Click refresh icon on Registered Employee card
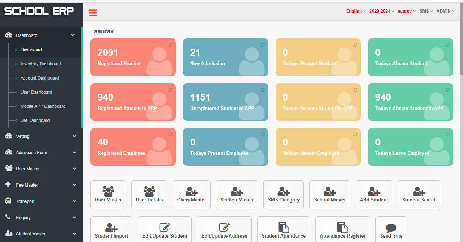This screenshot has width=463, height=242. click(x=170, y=134)
